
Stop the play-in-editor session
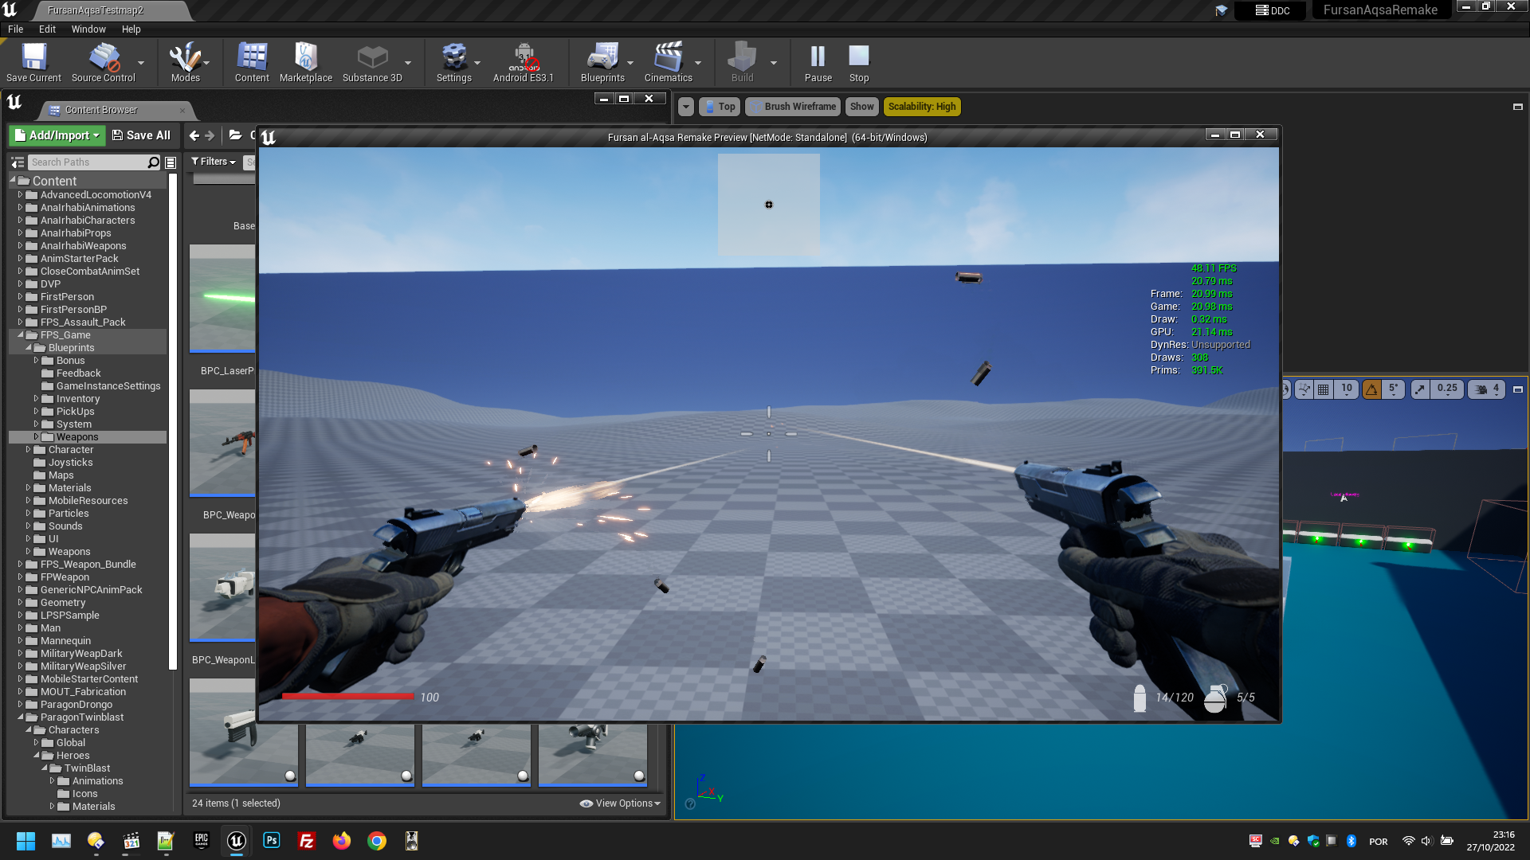pyautogui.click(x=859, y=62)
